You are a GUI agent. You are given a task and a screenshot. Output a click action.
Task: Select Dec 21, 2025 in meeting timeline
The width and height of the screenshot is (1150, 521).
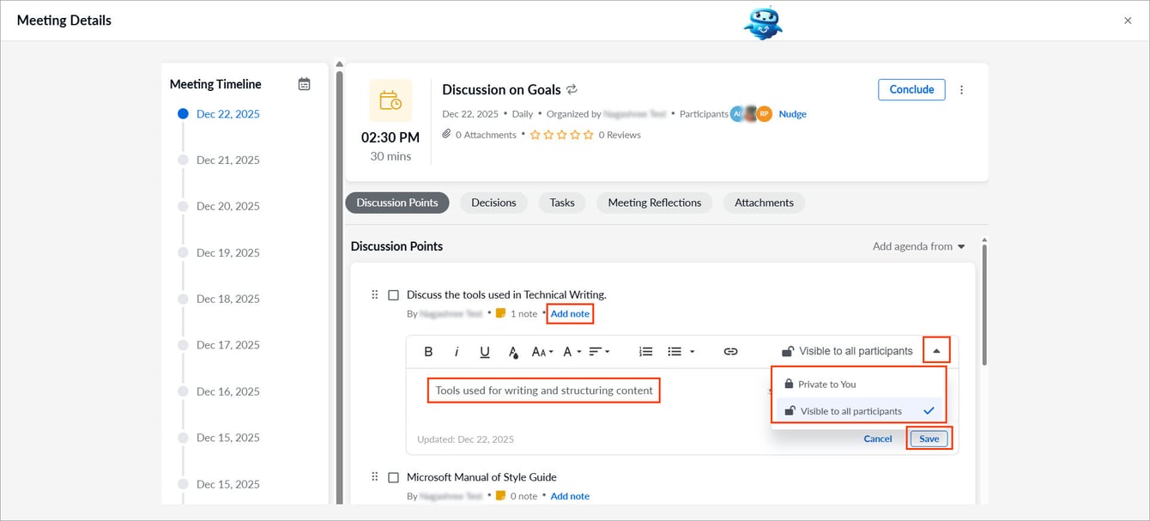[x=227, y=161]
